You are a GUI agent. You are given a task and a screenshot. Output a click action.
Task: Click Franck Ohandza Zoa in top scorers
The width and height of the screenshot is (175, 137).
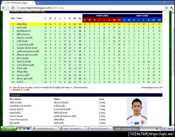click(x=19, y=119)
